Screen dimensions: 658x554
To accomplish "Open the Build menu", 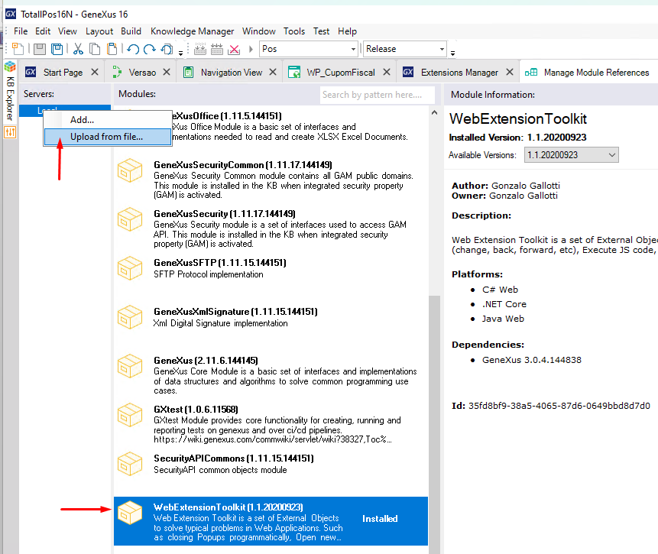I will point(131,31).
